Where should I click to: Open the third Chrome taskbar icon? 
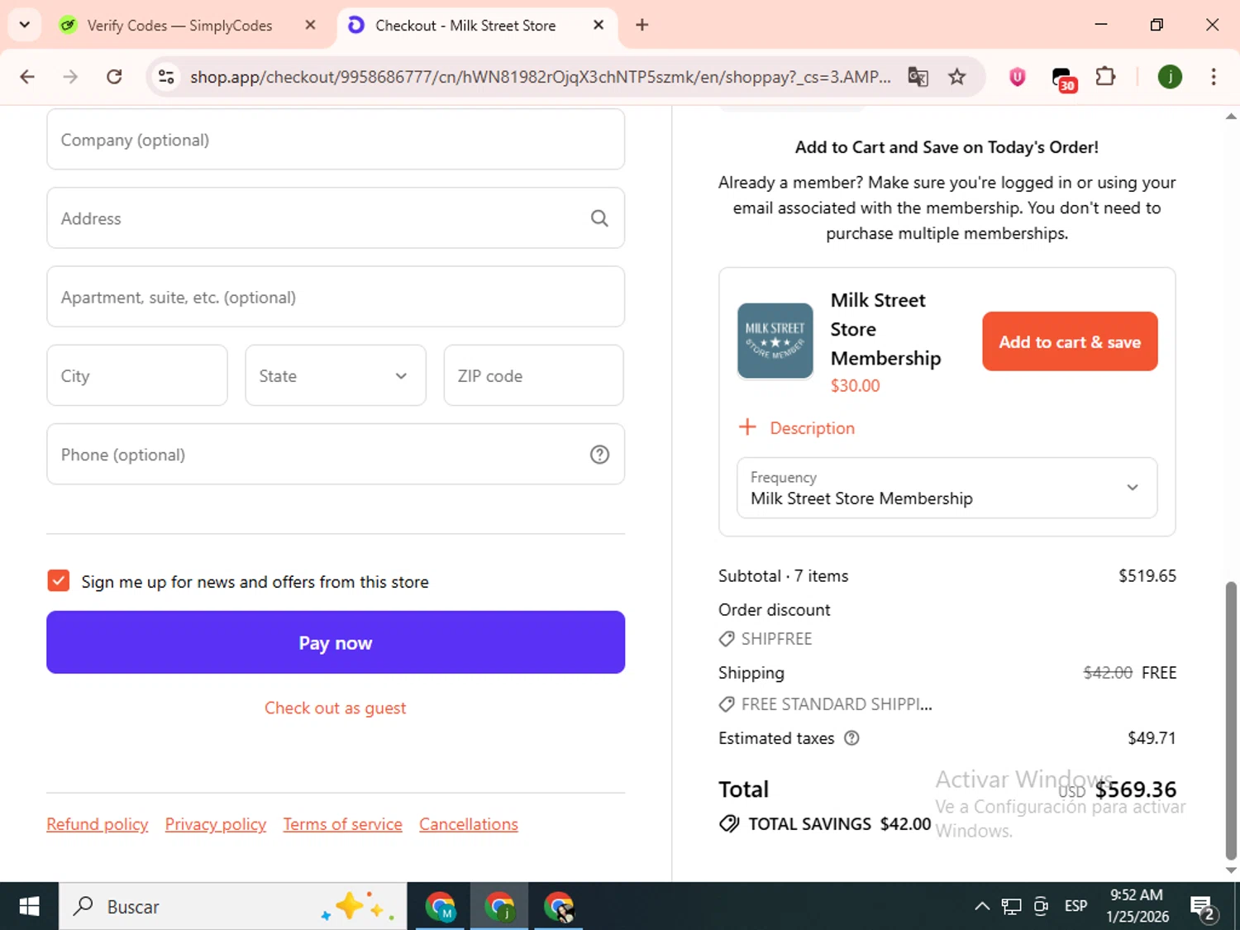[559, 907]
